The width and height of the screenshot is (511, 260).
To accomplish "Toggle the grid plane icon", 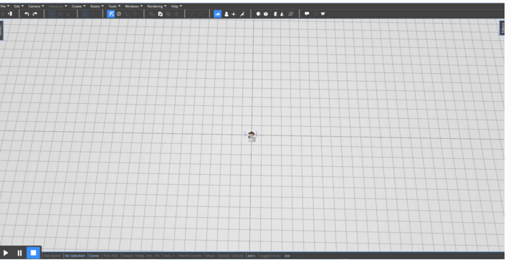I will 291,14.
